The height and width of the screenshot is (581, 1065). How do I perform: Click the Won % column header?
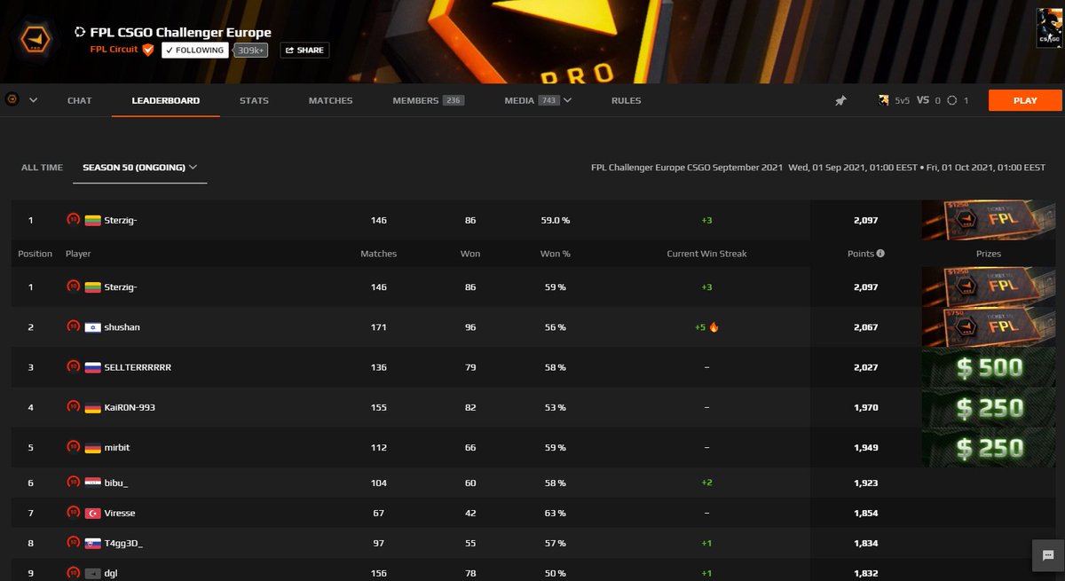pyautogui.click(x=555, y=254)
